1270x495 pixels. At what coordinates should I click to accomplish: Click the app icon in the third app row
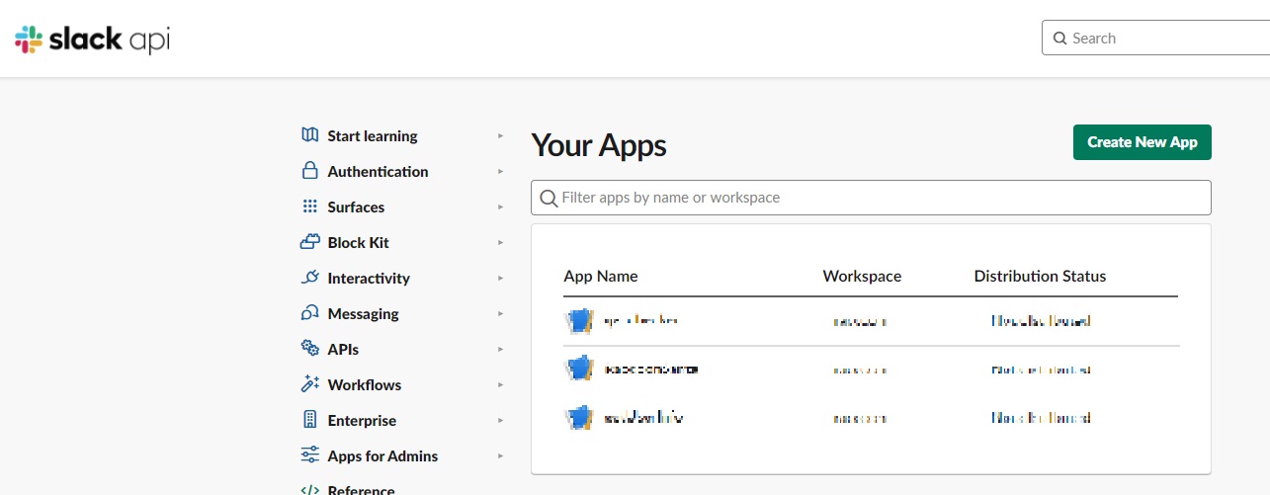(x=579, y=418)
